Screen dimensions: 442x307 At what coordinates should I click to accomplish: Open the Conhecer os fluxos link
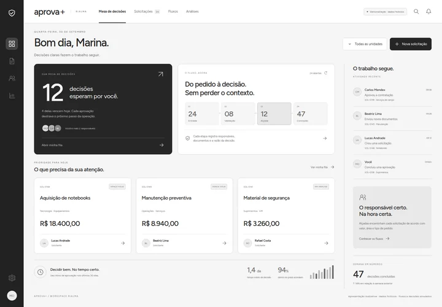tap(374, 239)
